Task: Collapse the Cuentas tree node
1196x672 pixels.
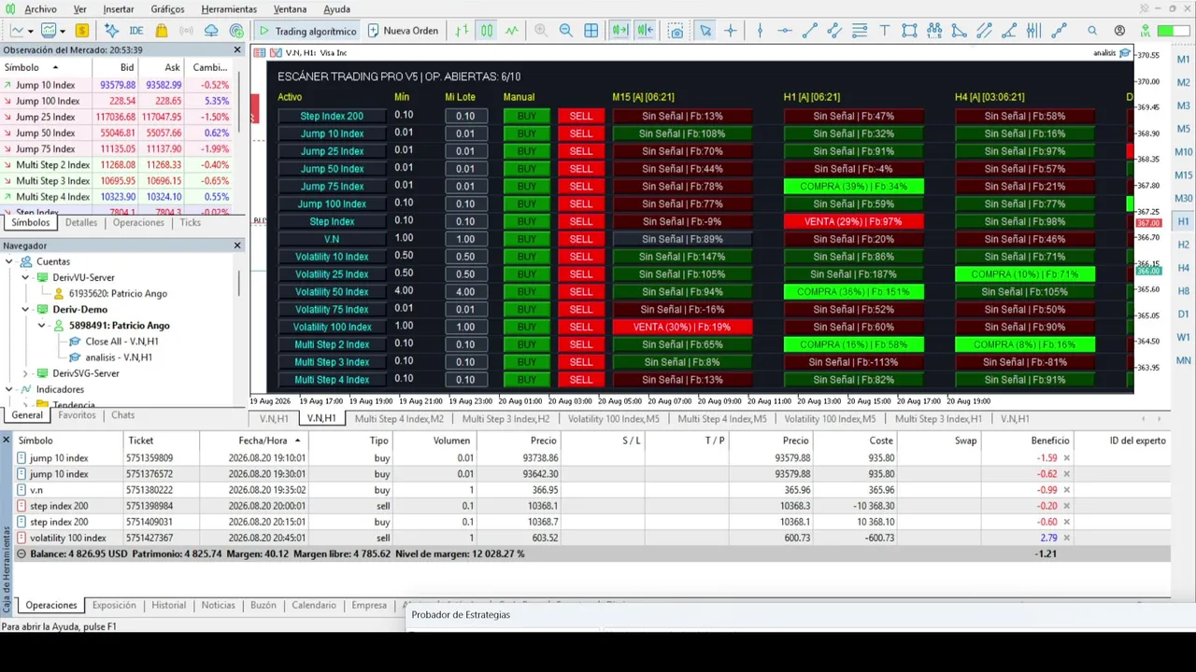Action: click(9, 261)
